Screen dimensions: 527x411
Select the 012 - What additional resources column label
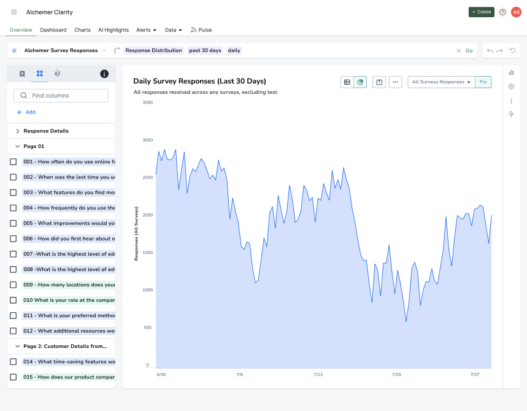pos(69,331)
